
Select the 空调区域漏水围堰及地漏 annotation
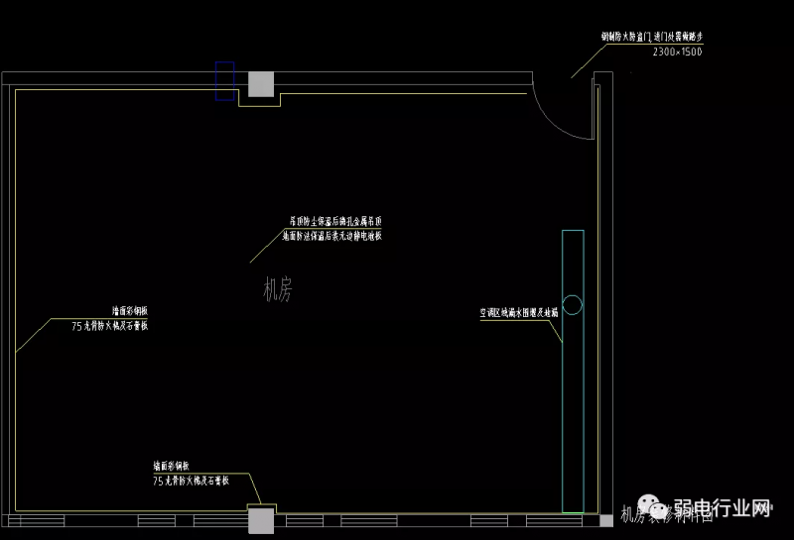519,312
